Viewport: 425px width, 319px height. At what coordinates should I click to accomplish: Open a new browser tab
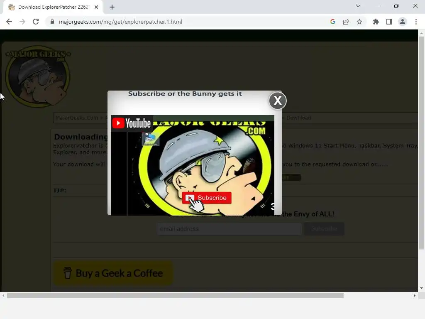[112, 7]
